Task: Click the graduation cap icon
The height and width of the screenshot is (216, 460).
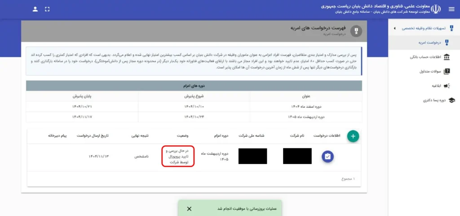Action: coord(452,100)
